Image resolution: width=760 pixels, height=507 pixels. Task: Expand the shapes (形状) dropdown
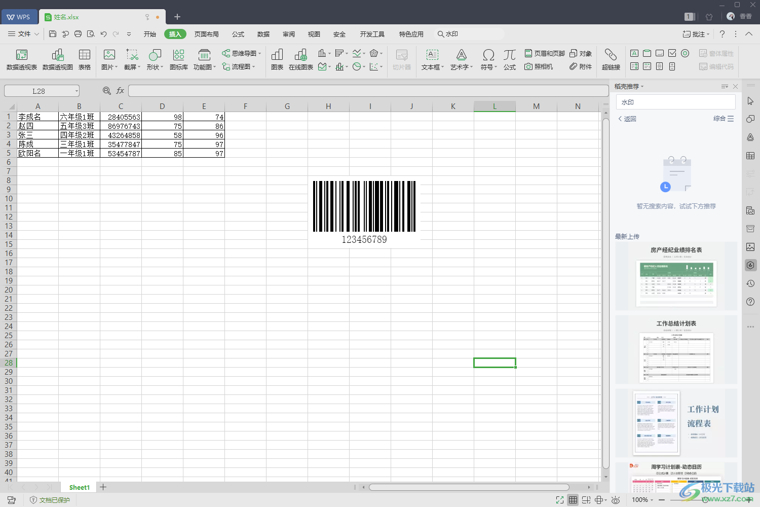click(155, 59)
